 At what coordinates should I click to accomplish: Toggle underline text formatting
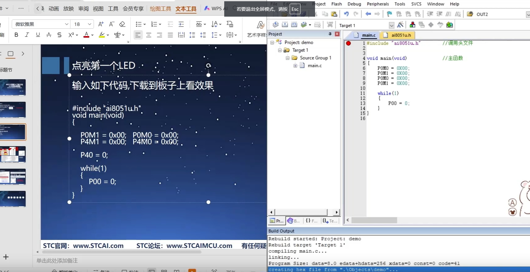tap(38, 35)
